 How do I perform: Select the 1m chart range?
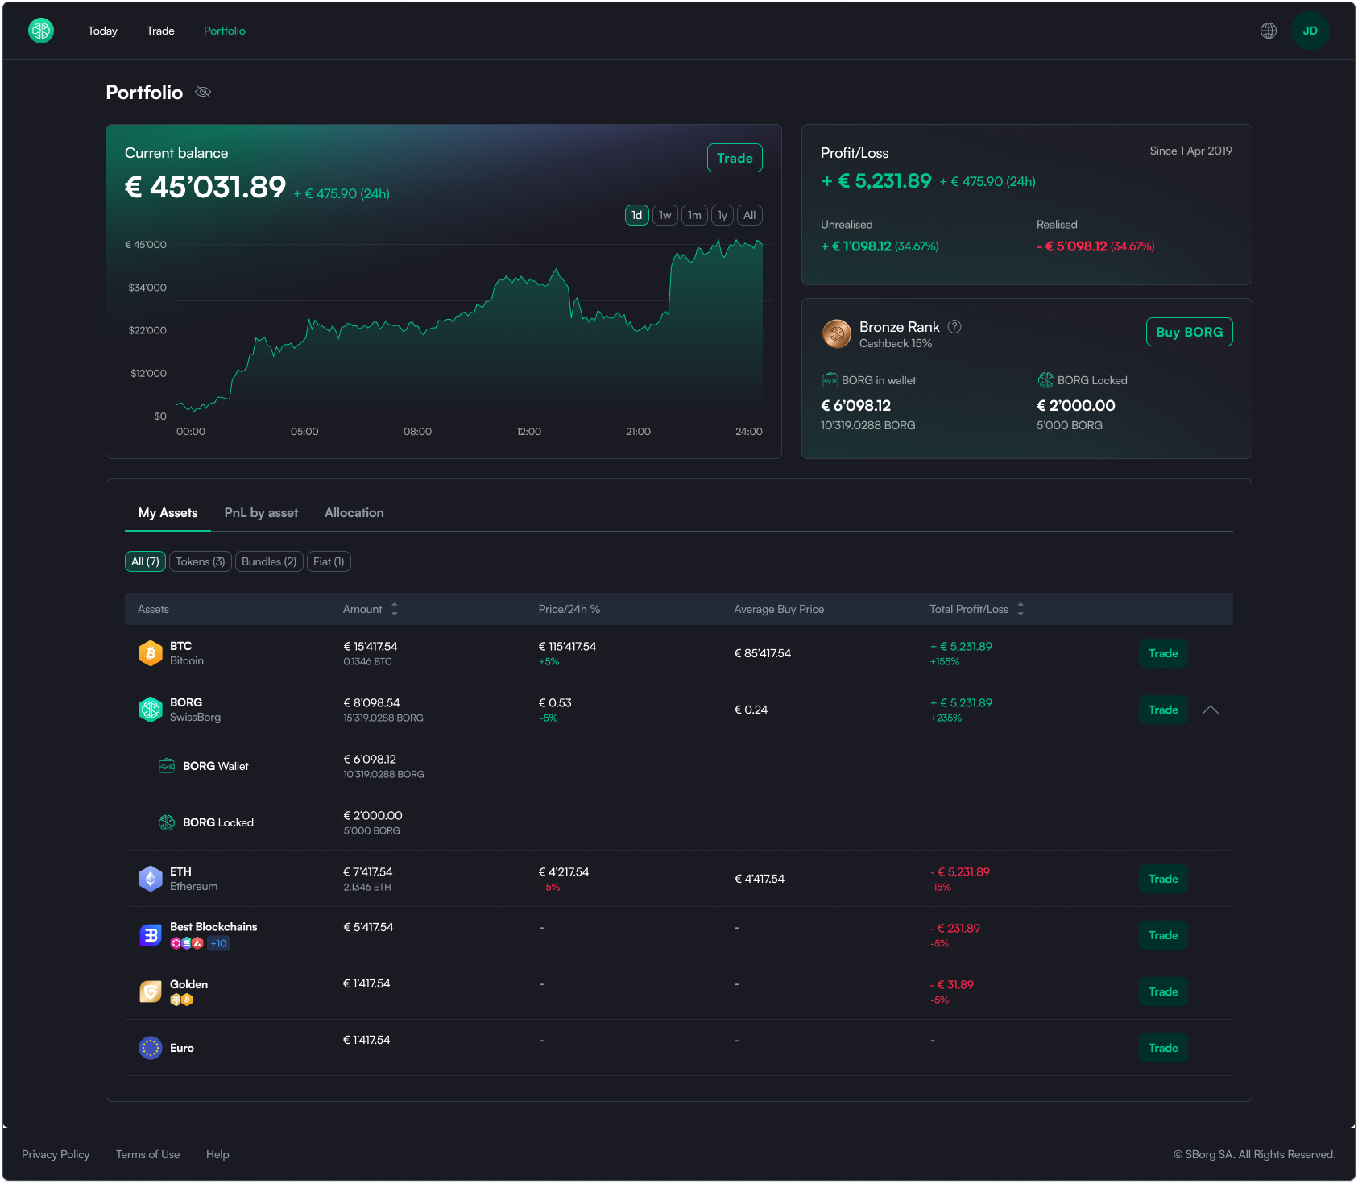click(x=694, y=215)
